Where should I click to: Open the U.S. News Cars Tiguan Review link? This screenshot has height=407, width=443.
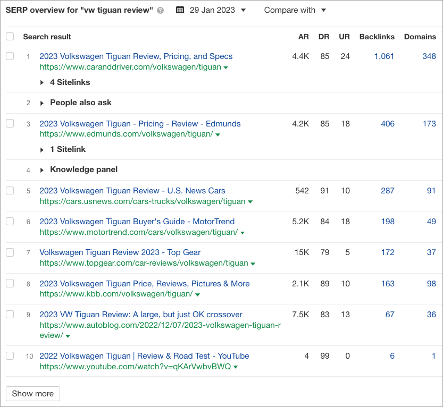[132, 191]
